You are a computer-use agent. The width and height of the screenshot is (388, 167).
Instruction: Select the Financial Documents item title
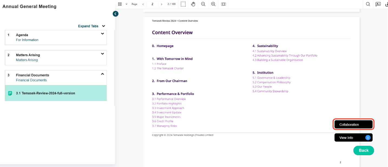coord(32,75)
